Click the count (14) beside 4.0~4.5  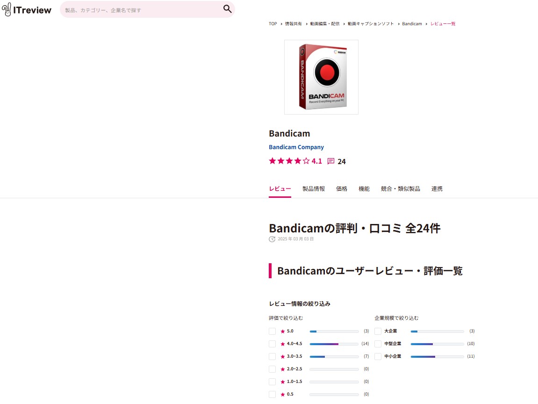pyautogui.click(x=365, y=344)
